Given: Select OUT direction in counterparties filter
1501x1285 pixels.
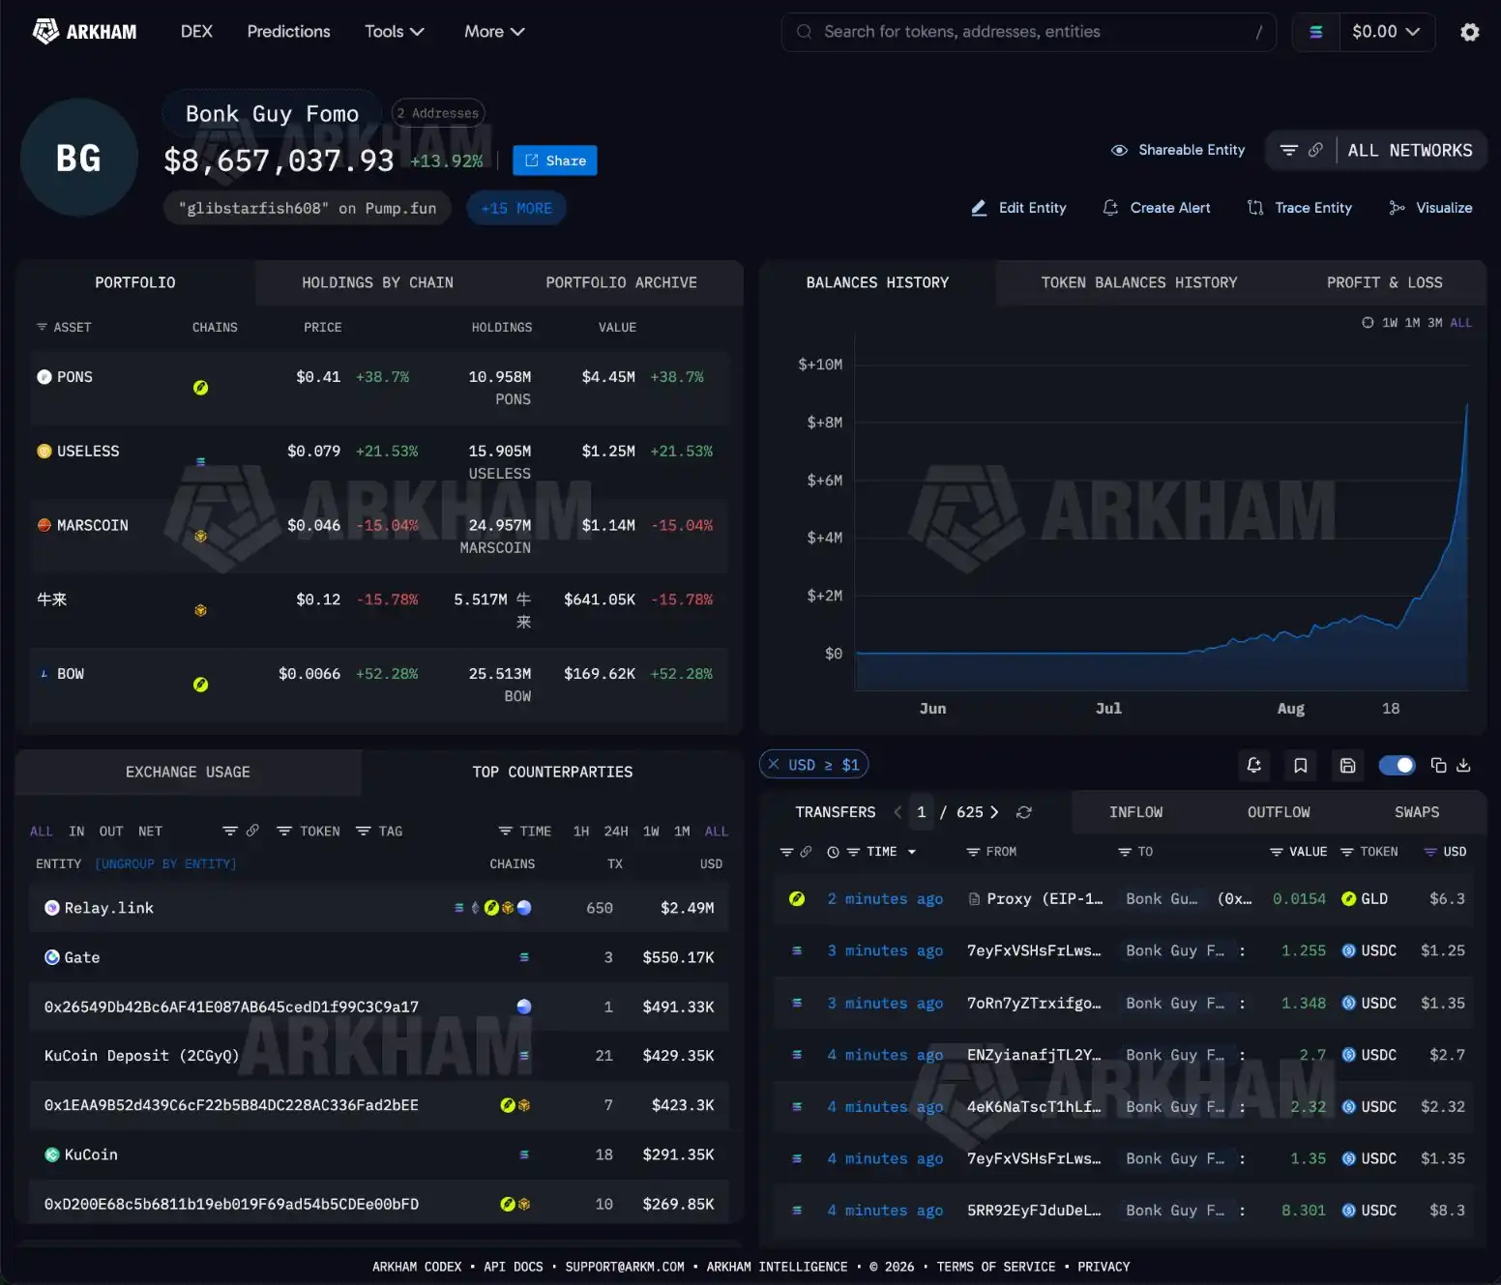Looking at the screenshot, I should (111, 832).
